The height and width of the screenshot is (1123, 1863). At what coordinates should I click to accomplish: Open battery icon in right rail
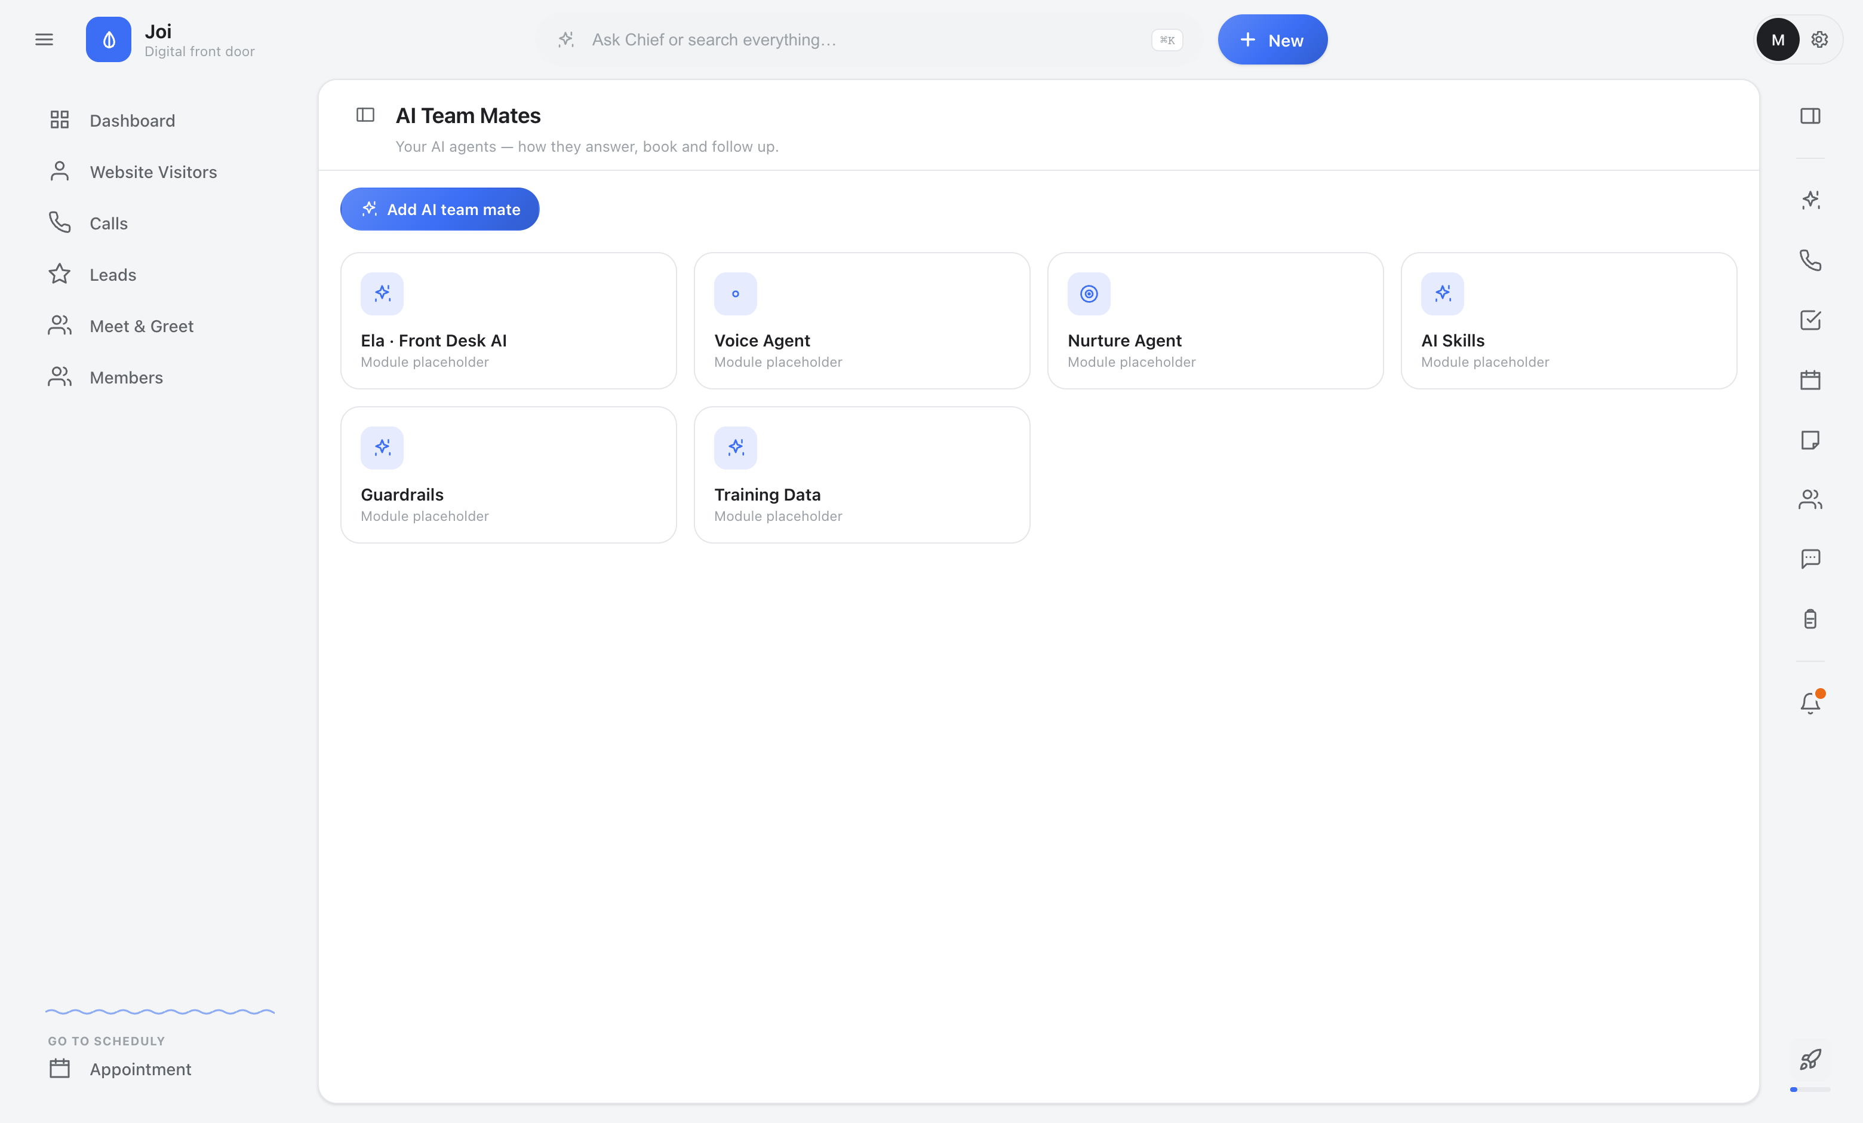tap(1810, 619)
